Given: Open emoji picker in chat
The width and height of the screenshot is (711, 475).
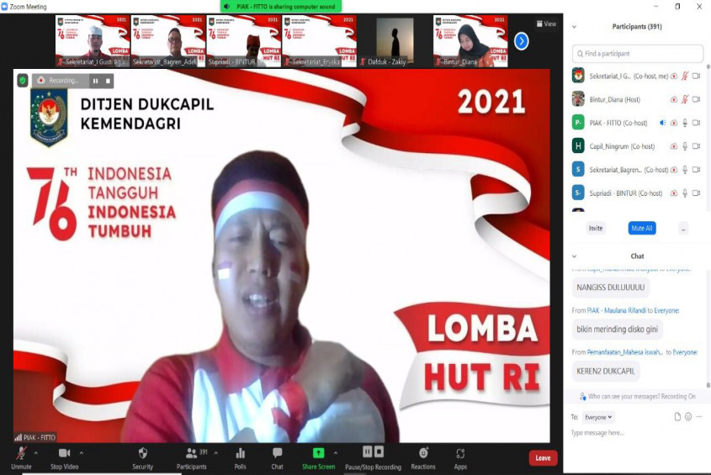Looking at the screenshot, I should click(x=688, y=416).
